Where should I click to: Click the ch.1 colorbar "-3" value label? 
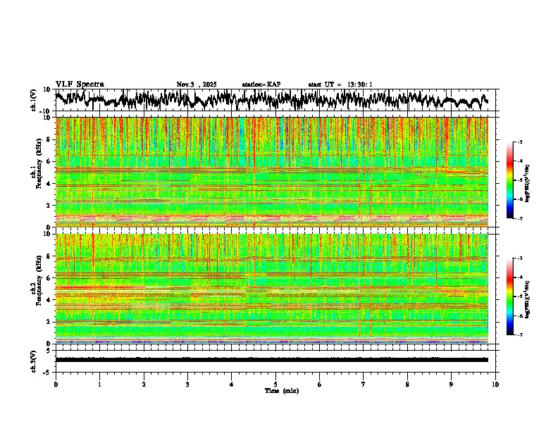pyautogui.click(x=519, y=142)
